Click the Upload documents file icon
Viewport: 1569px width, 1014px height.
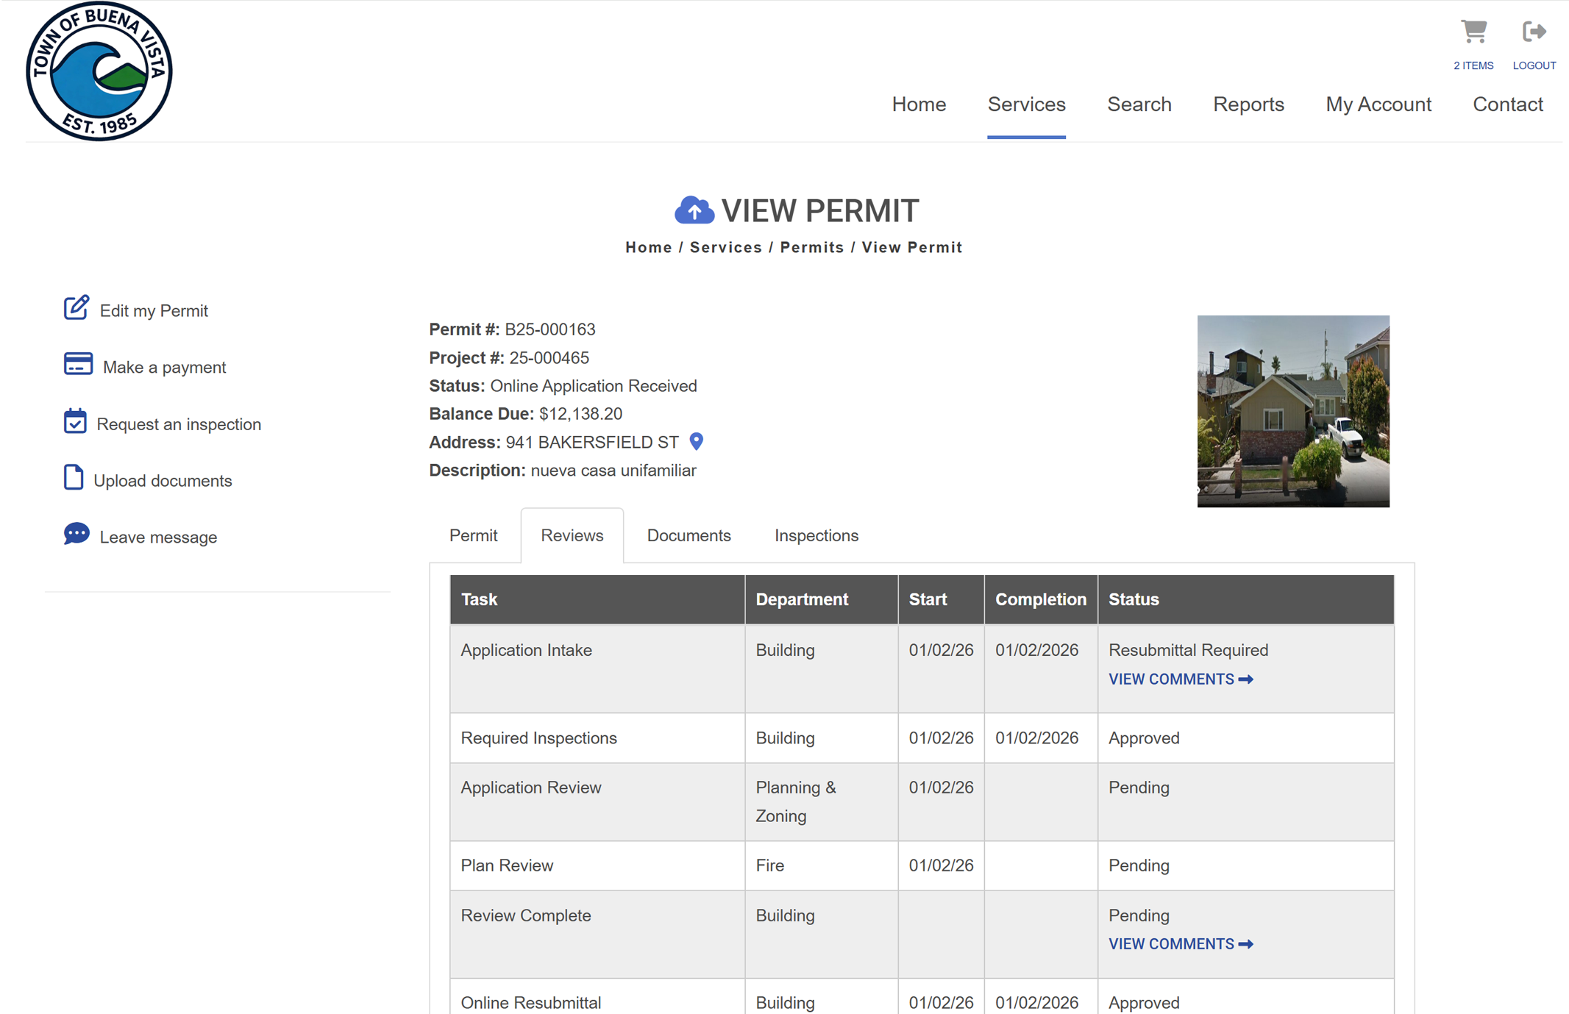74,478
